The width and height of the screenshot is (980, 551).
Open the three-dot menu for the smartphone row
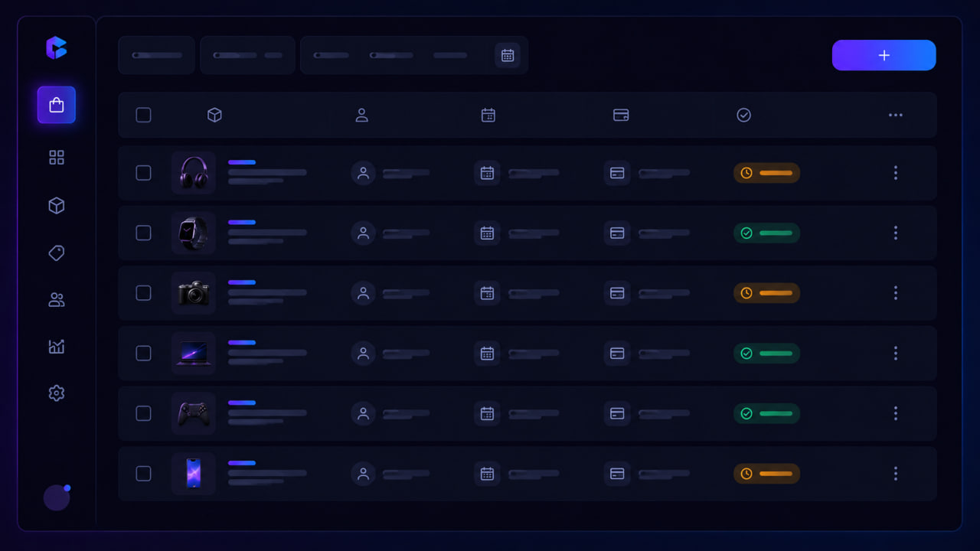pyautogui.click(x=896, y=474)
